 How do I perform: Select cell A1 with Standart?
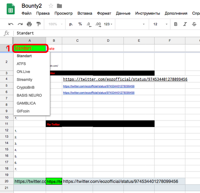[x=30, y=48]
